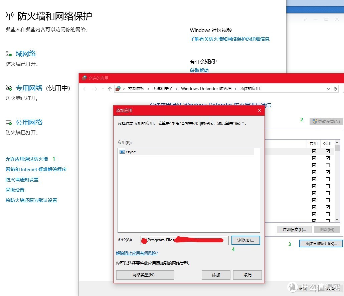Toggle the second row 公用 checkbox

328,158
